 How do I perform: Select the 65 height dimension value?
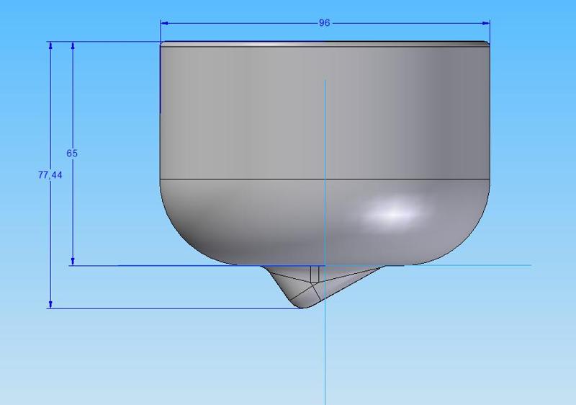(x=72, y=153)
